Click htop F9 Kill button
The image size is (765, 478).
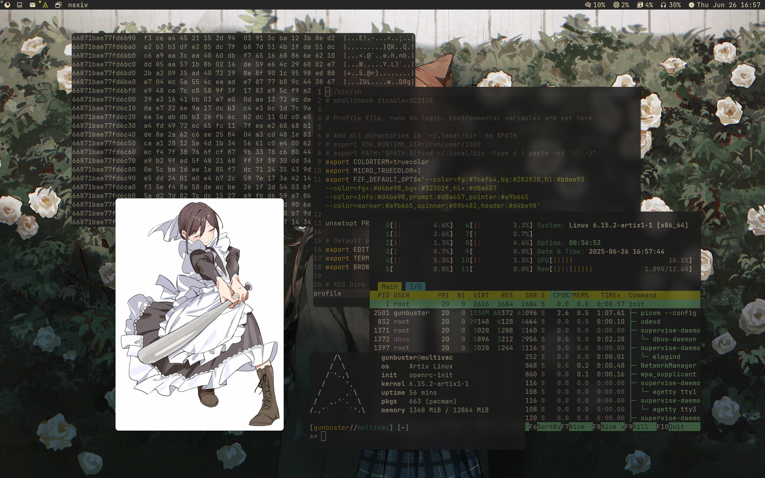(640, 427)
